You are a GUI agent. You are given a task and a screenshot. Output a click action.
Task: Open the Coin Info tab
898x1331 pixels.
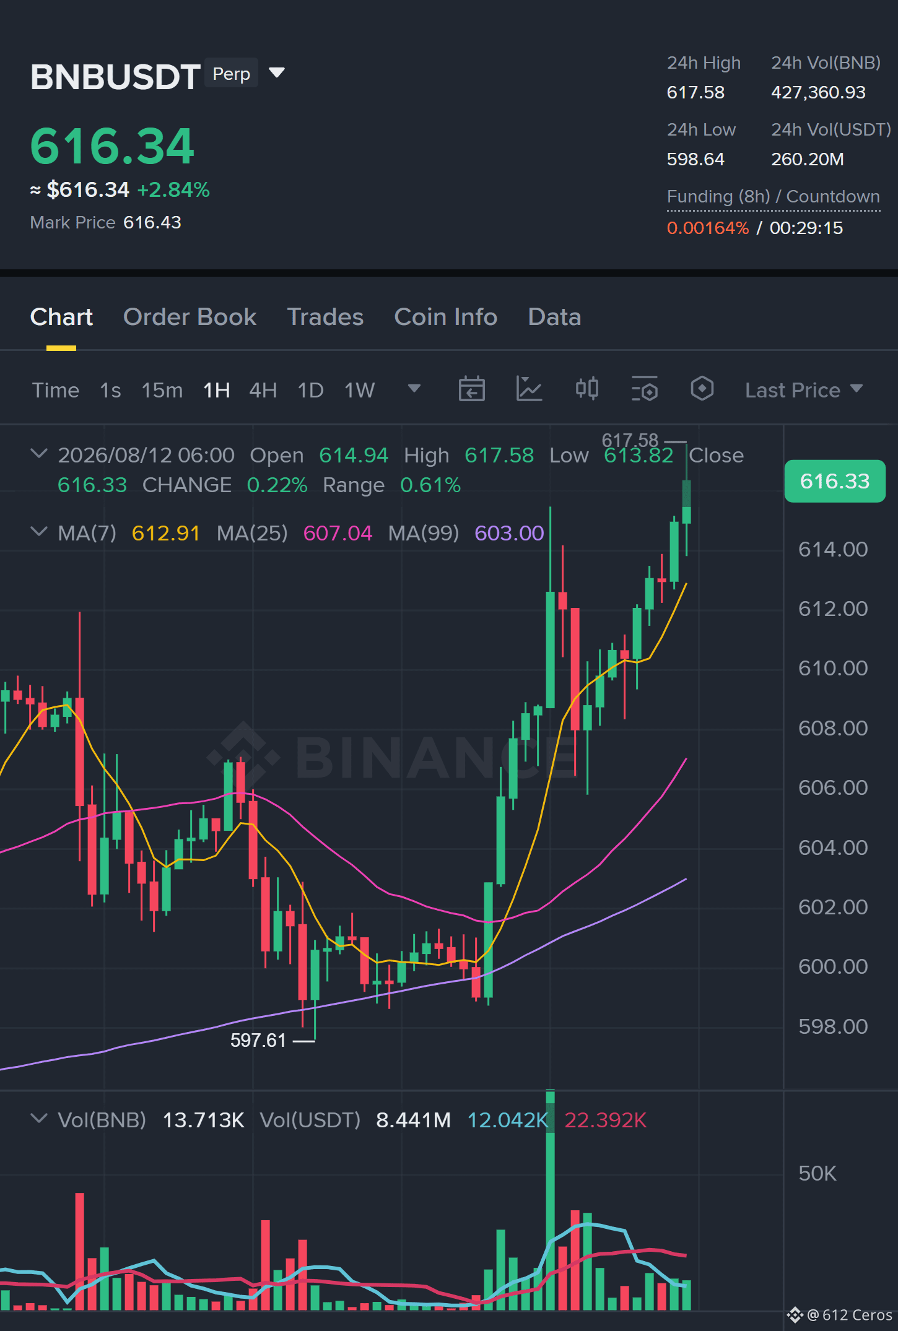click(x=446, y=317)
